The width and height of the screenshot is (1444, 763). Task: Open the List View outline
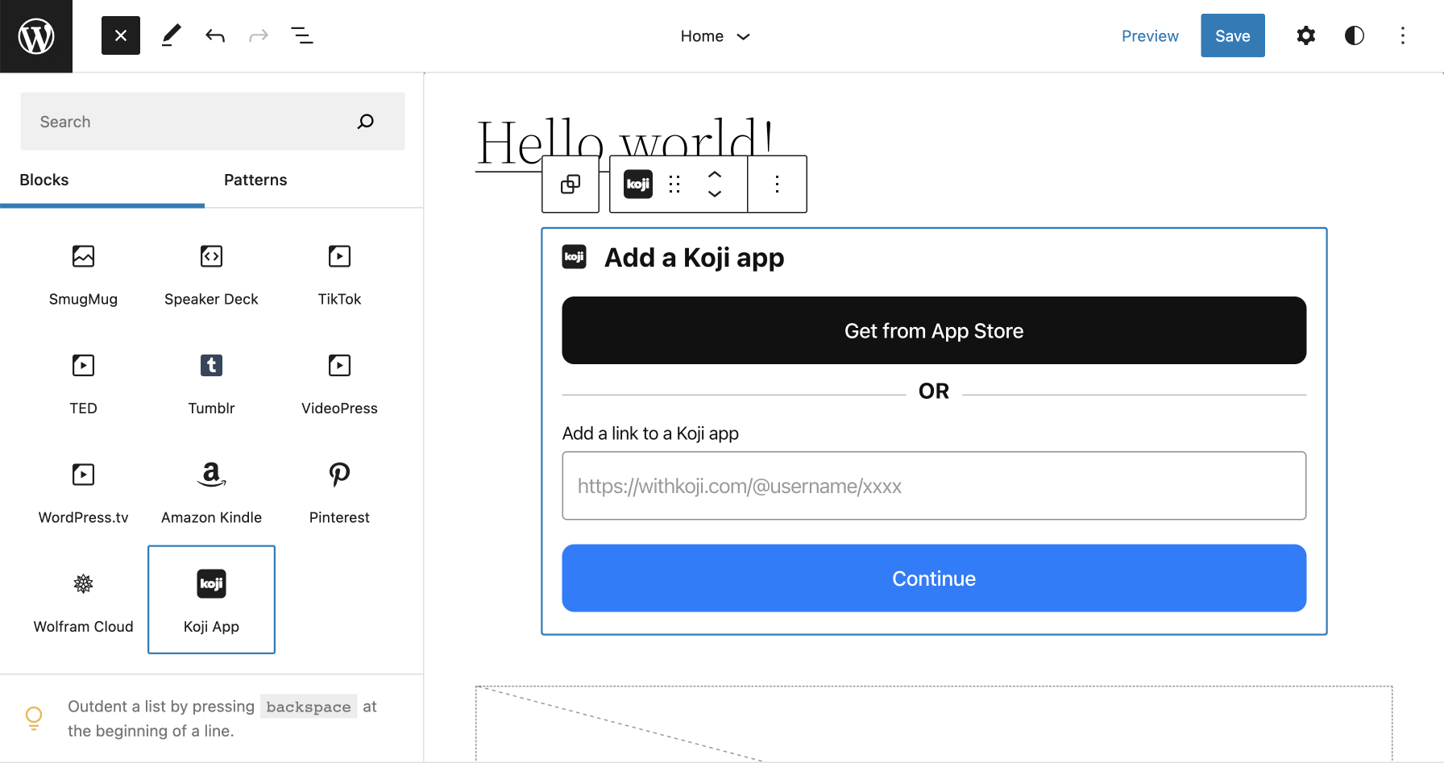(302, 35)
